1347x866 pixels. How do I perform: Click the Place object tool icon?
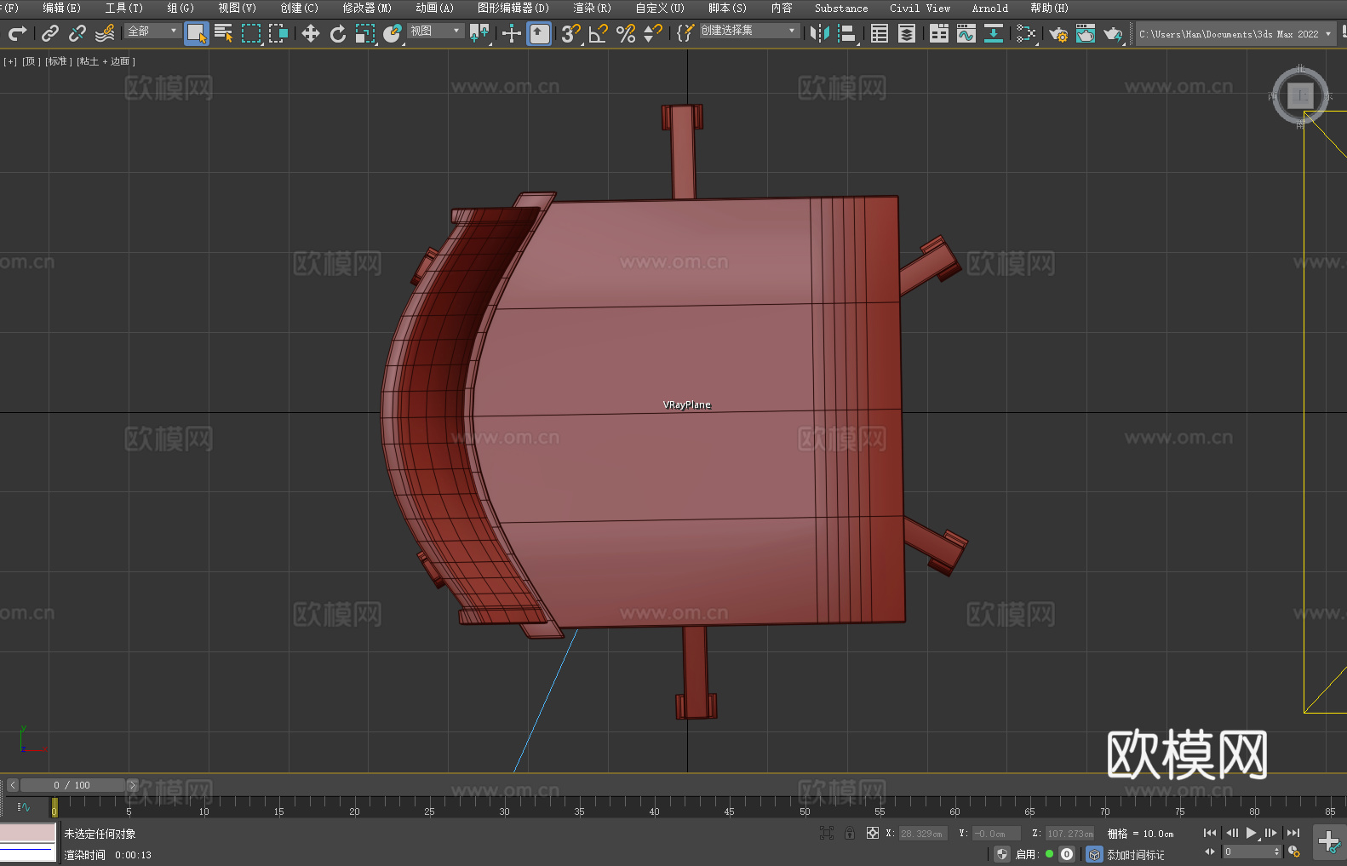point(393,33)
